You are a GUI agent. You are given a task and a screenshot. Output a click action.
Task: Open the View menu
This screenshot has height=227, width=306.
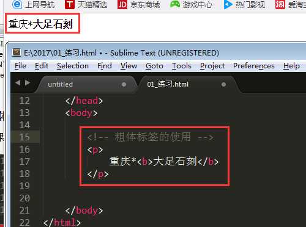point(129,66)
